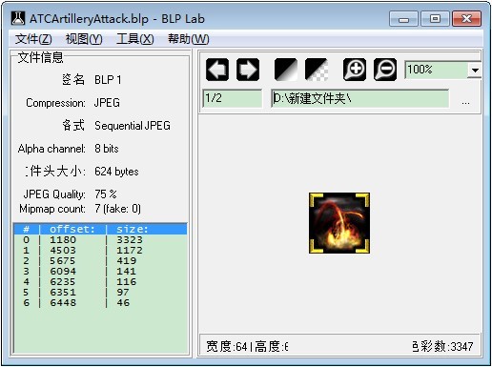Click the offset/size table header row
Image resolution: width=492 pixels, height=367 pixels.
[x=100, y=229]
